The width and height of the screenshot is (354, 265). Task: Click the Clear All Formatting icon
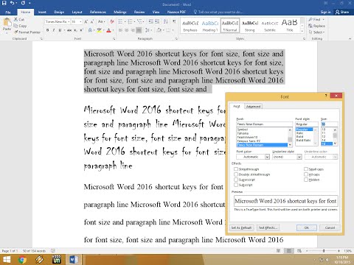click(x=112, y=22)
